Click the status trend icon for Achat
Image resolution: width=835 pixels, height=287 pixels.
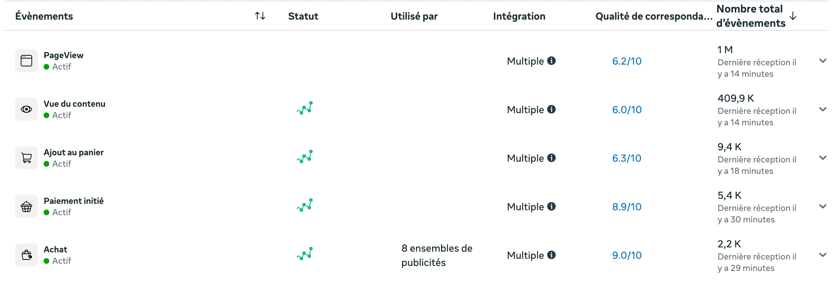305,254
